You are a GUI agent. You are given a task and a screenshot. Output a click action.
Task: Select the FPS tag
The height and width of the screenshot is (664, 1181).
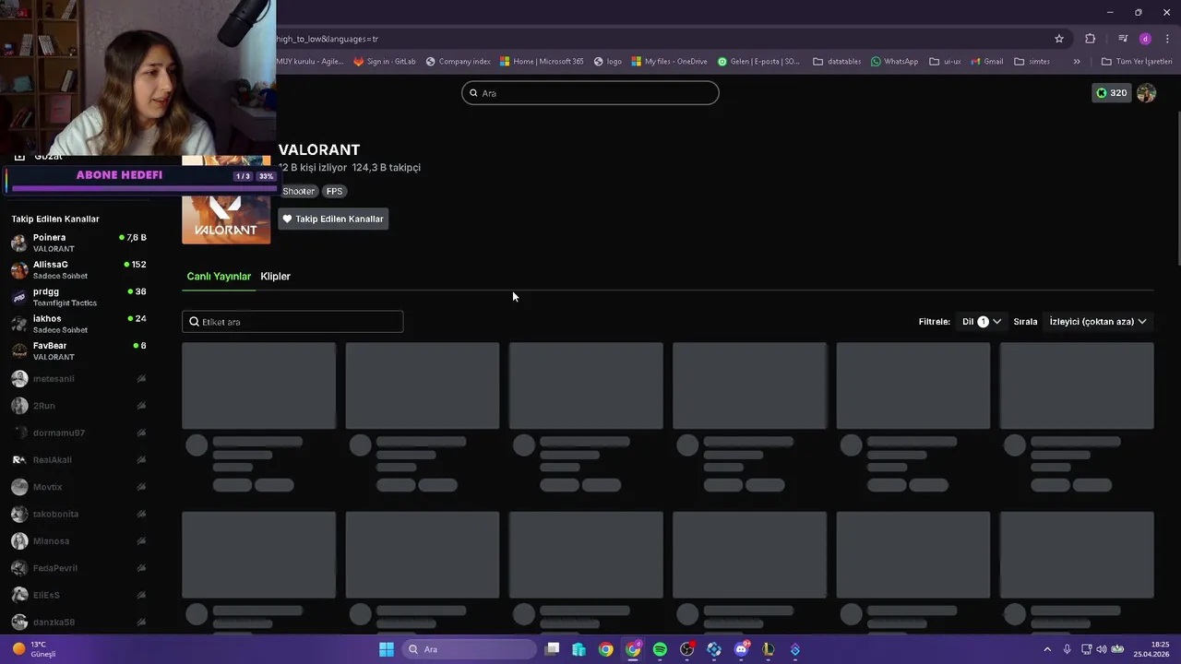(x=334, y=191)
